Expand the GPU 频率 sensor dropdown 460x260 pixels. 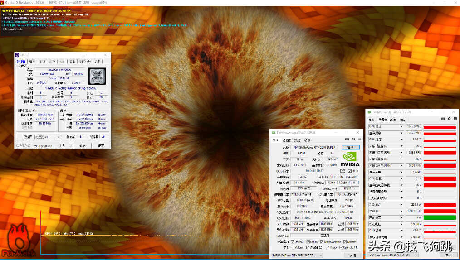pos(401,126)
